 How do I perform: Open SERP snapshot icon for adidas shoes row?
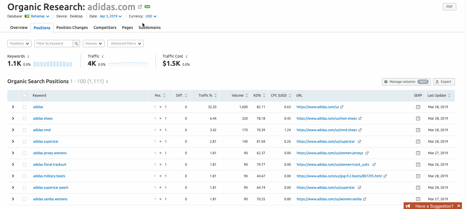[x=418, y=119]
